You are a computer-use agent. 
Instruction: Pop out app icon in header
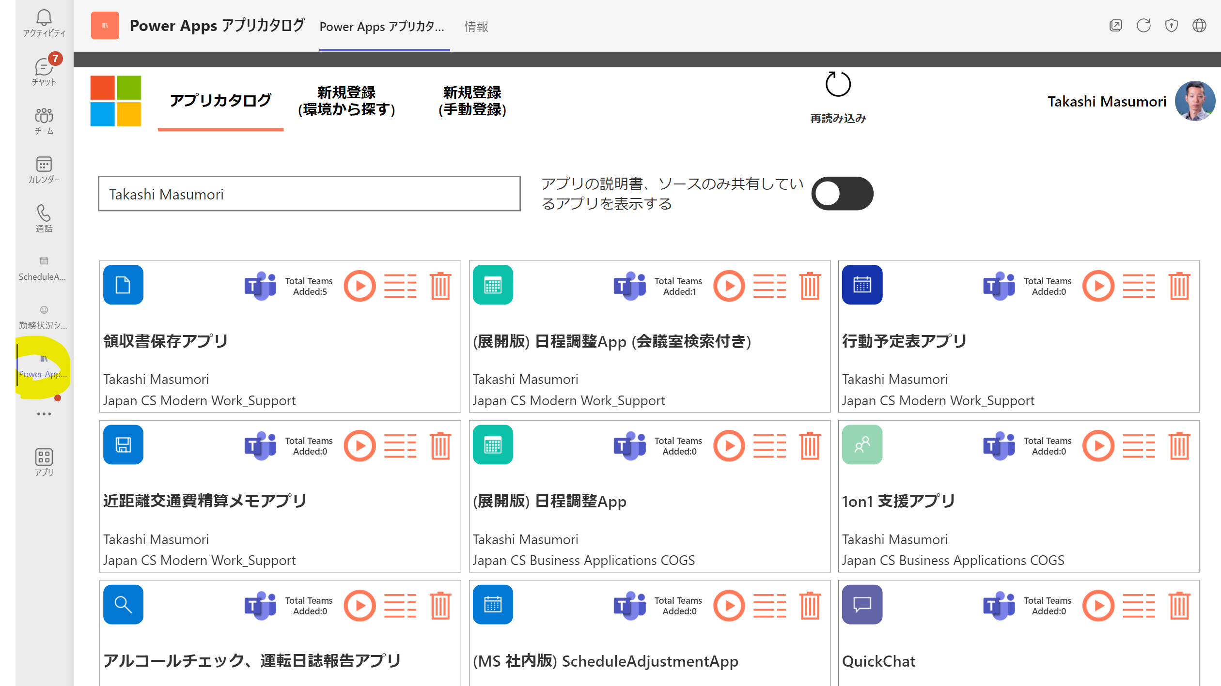(1115, 25)
